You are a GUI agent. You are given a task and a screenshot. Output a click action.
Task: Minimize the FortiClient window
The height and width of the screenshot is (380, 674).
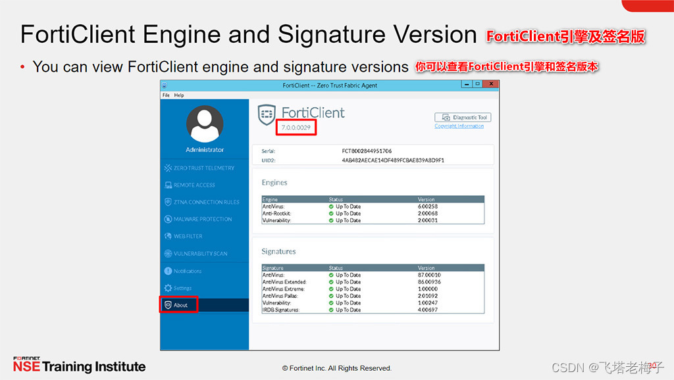[467, 84]
